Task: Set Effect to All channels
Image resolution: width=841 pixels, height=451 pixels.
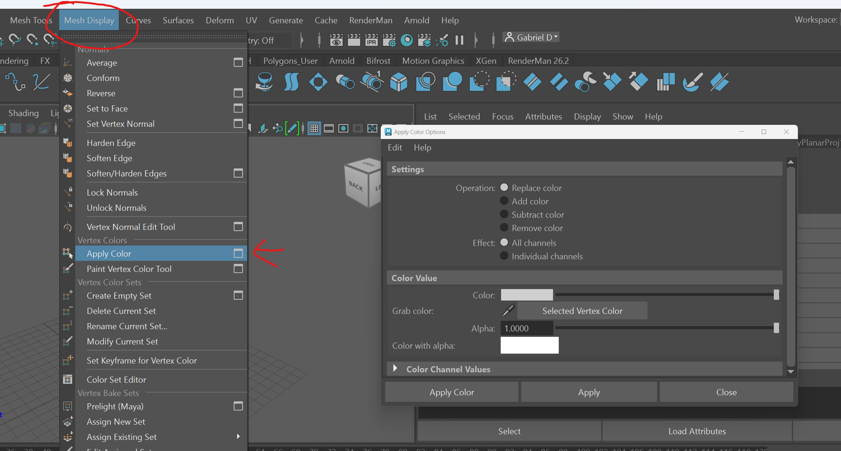Action: pos(504,242)
